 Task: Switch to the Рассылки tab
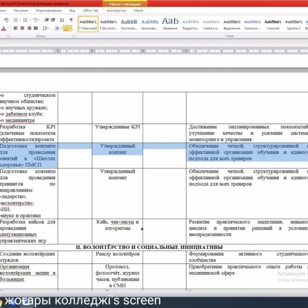(x=21, y=11)
